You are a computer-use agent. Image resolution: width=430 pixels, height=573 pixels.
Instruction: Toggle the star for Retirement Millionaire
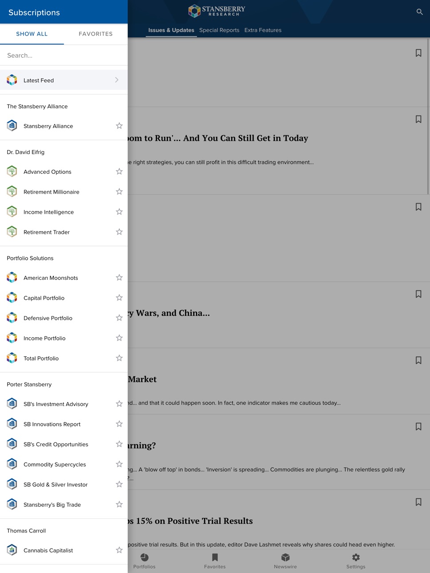click(x=119, y=191)
